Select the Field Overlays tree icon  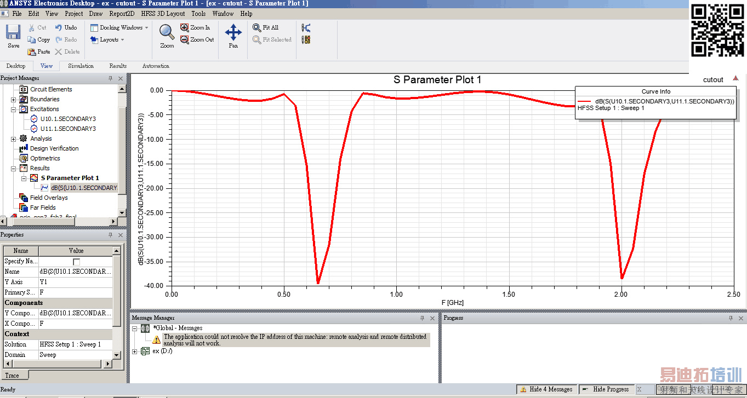(x=24, y=198)
